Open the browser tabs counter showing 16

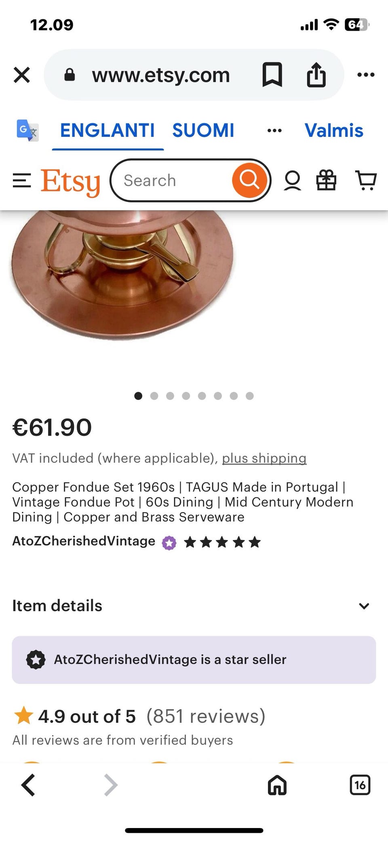pyautogui.click(x=360, y=785)
